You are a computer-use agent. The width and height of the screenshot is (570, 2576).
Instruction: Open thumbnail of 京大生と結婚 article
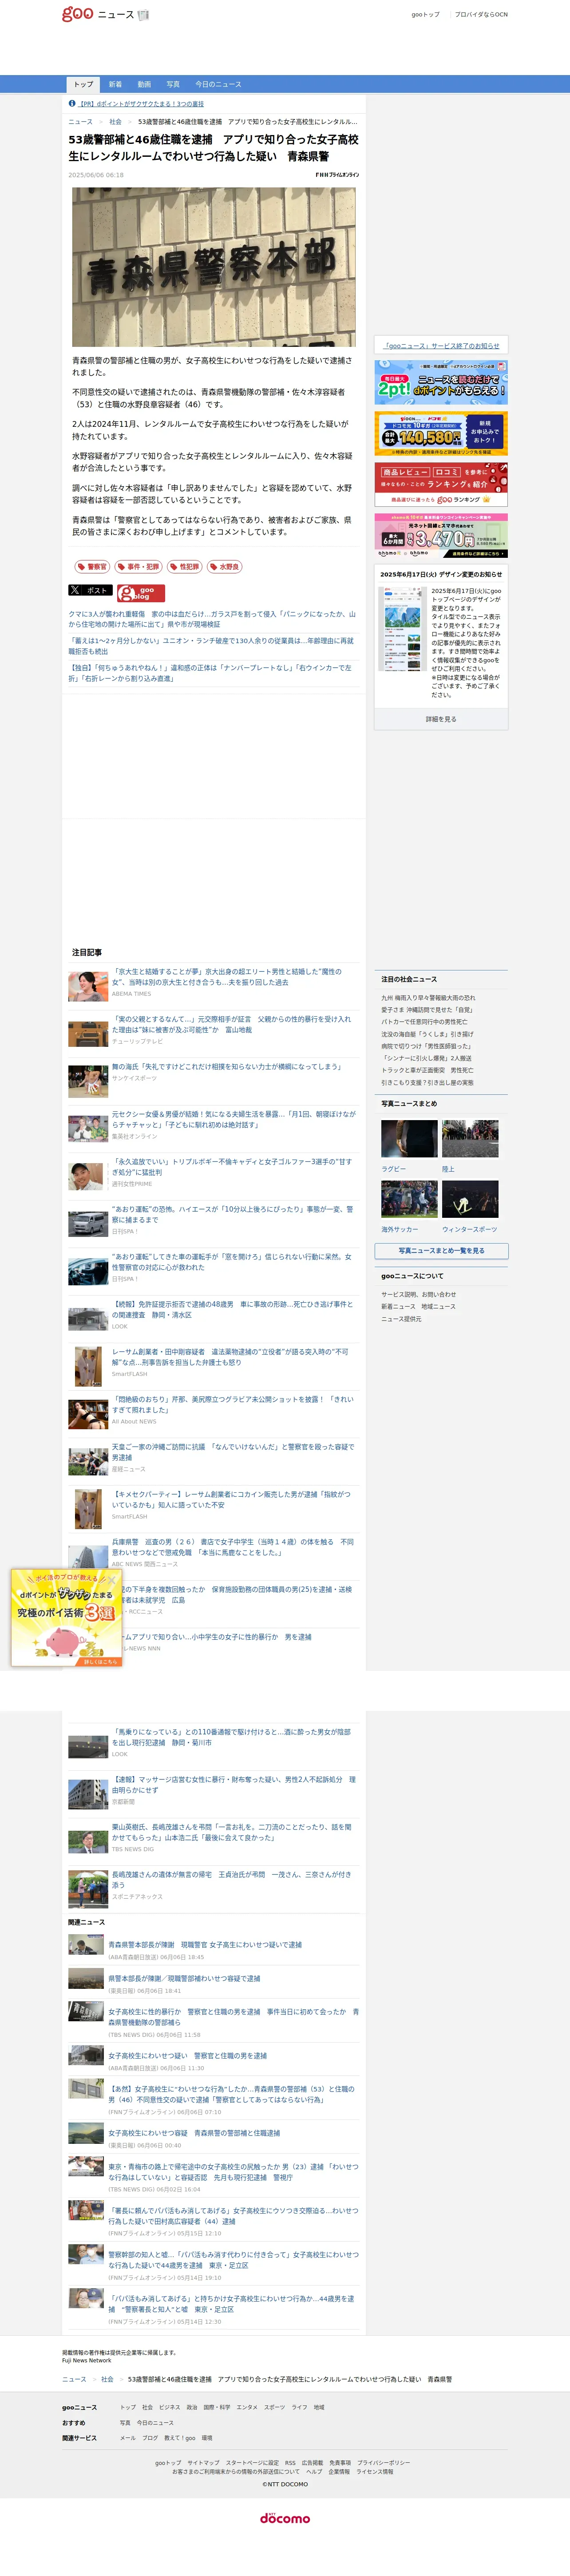[88, 986]
